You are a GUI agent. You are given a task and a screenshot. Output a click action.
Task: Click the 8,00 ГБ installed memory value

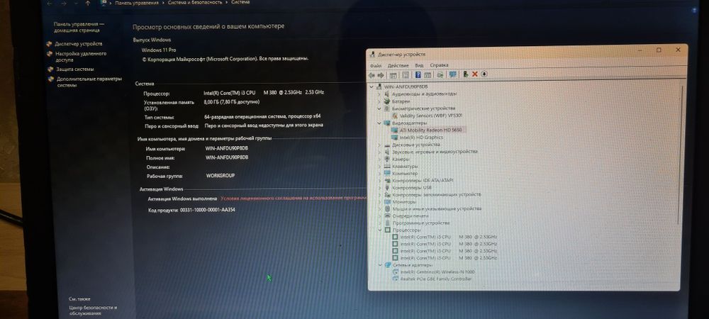pos(232,102)
